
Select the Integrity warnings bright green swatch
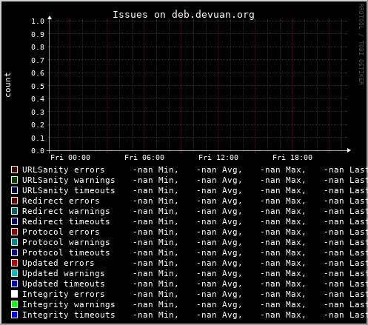click(x=14, y=304)
